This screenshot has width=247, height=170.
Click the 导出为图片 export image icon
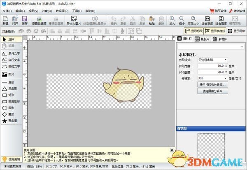pyautogui.click(x=74, y=20)
